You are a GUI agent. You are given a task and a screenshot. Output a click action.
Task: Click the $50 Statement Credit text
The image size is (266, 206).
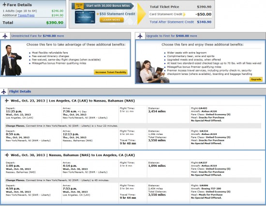point(117,14)
